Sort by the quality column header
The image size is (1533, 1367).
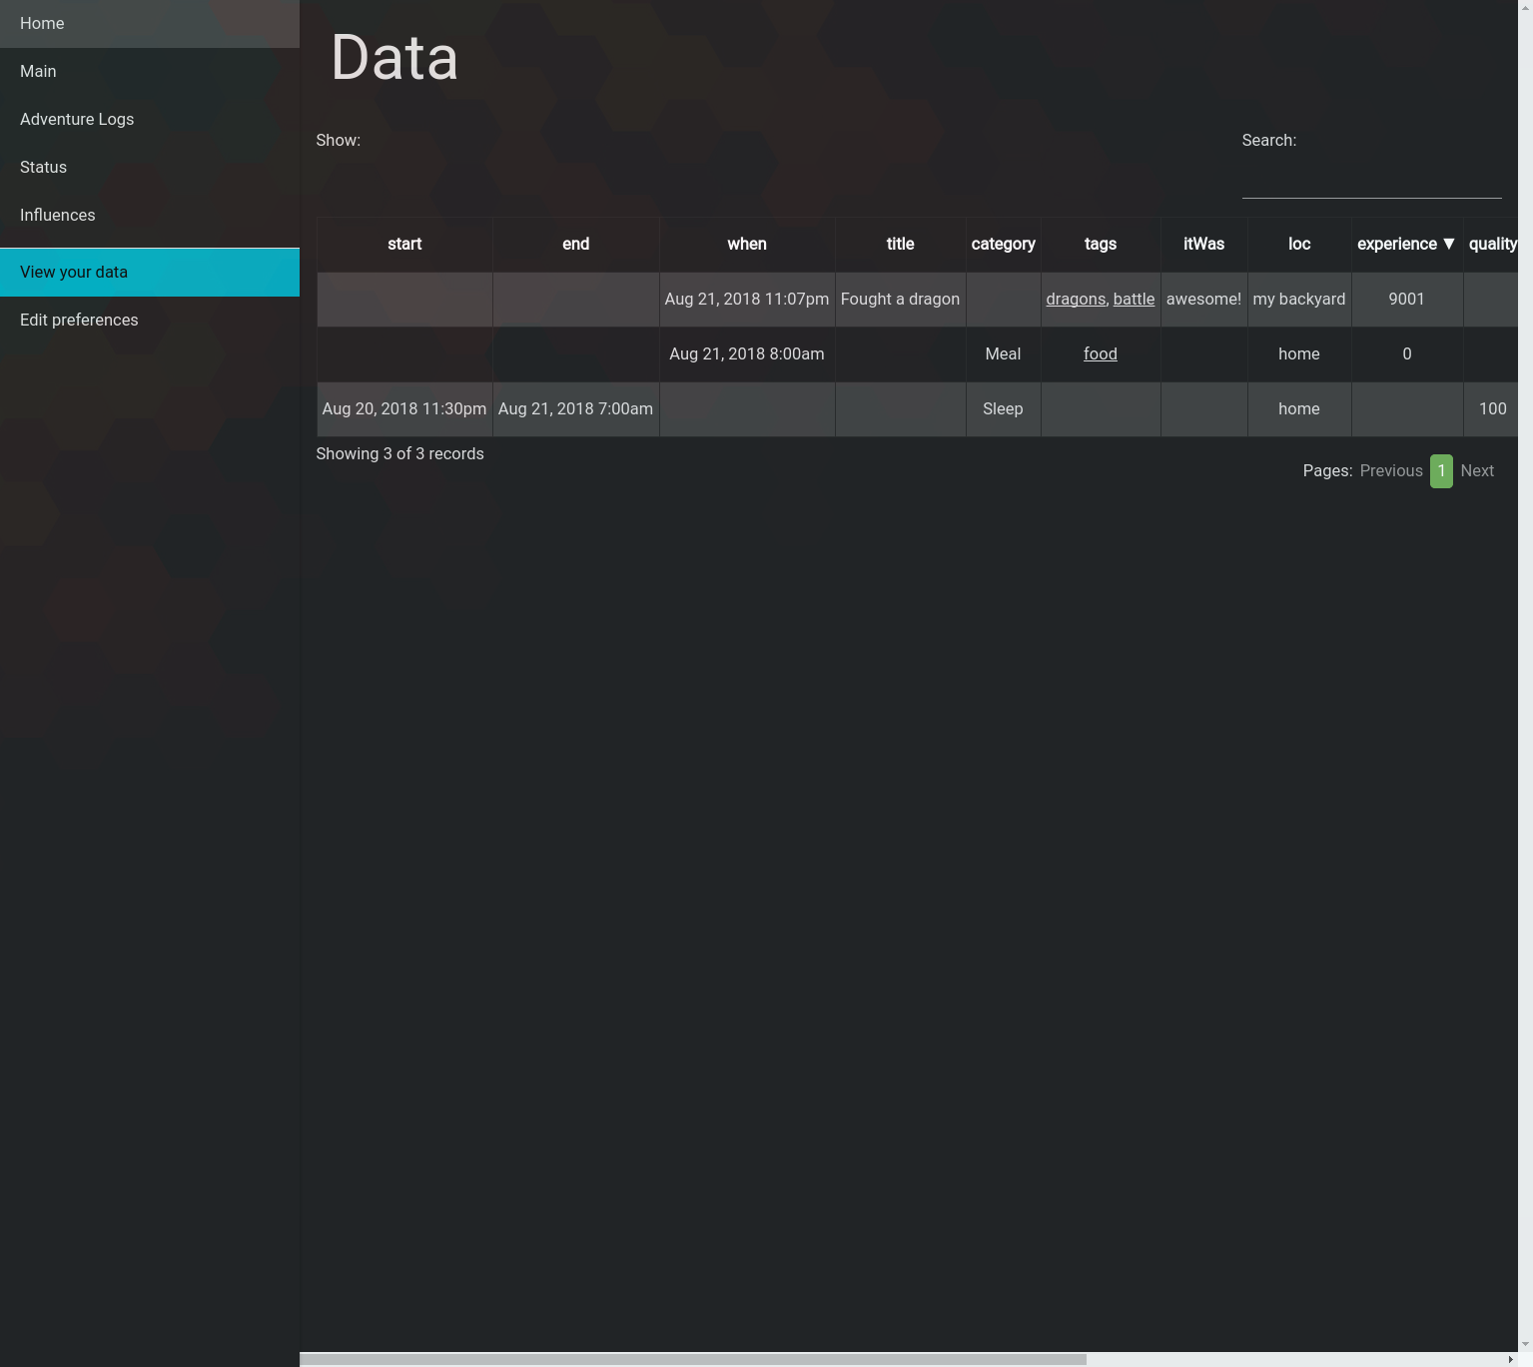click(x=1492, y=244)
